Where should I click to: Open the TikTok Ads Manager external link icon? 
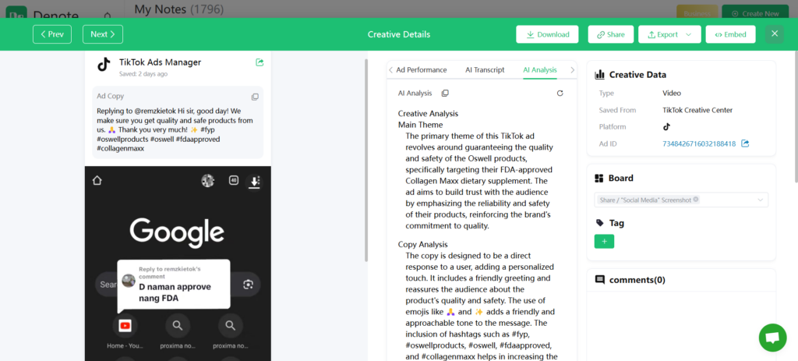pyautogui.click(x=260, y=62)
